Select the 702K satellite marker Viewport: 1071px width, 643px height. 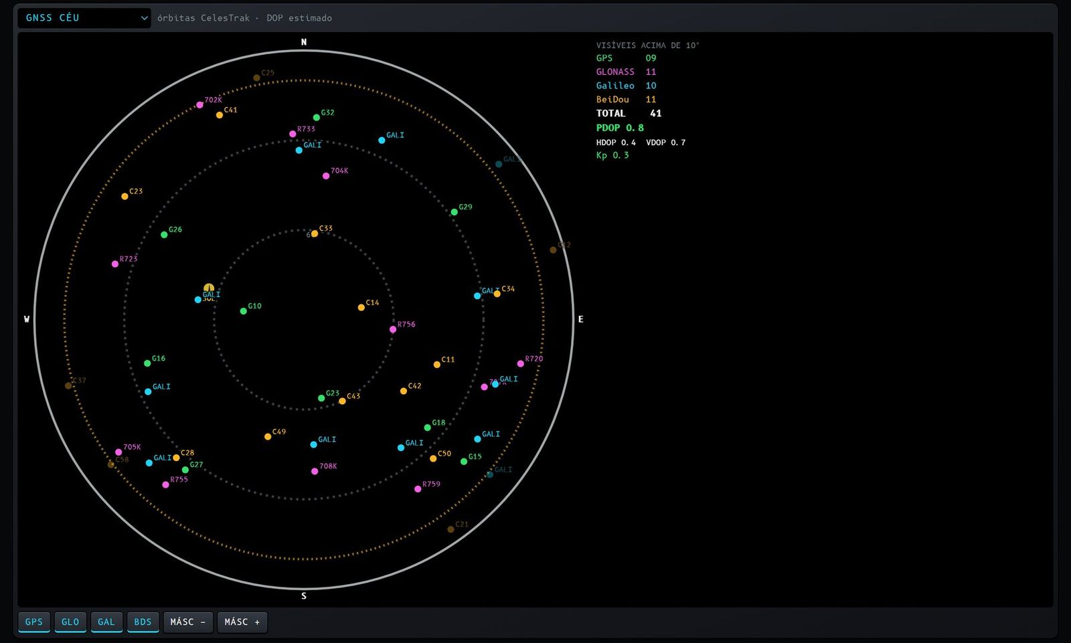(x=199, y=105)
